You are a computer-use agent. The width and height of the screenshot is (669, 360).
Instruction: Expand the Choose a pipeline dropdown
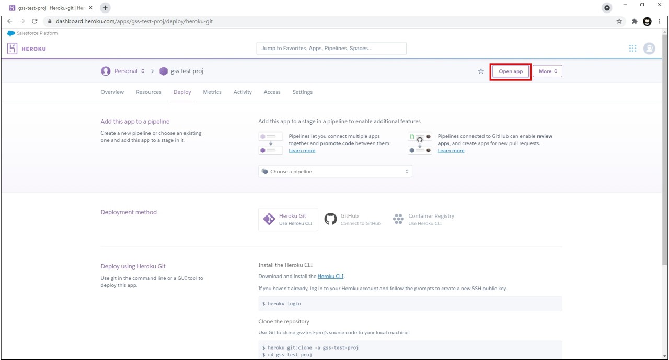pyautogui.click(x=335, y=172)
